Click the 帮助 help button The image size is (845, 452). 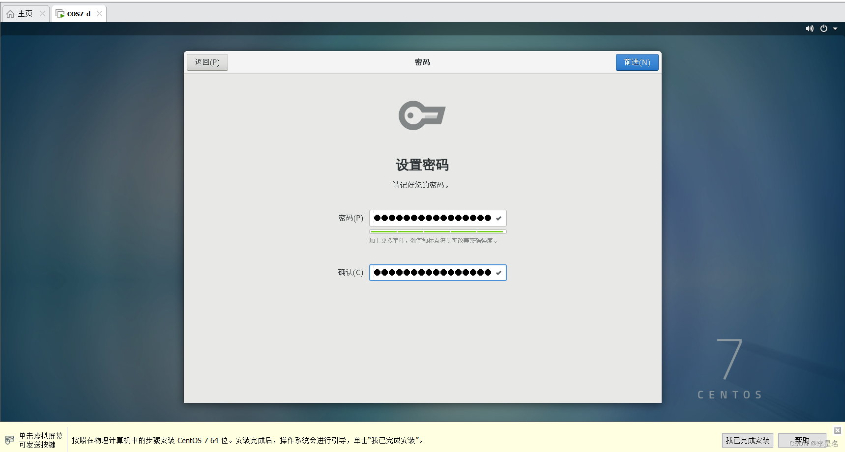point(802,440)
